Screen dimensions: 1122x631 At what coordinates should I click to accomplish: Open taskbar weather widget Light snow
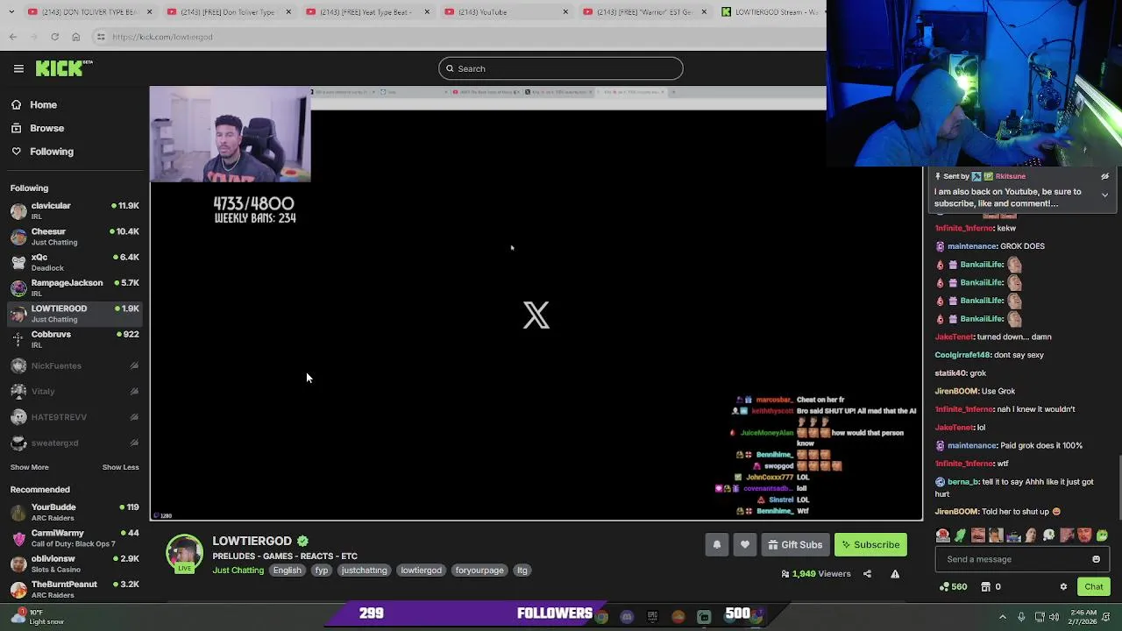(x=35, y=617)
